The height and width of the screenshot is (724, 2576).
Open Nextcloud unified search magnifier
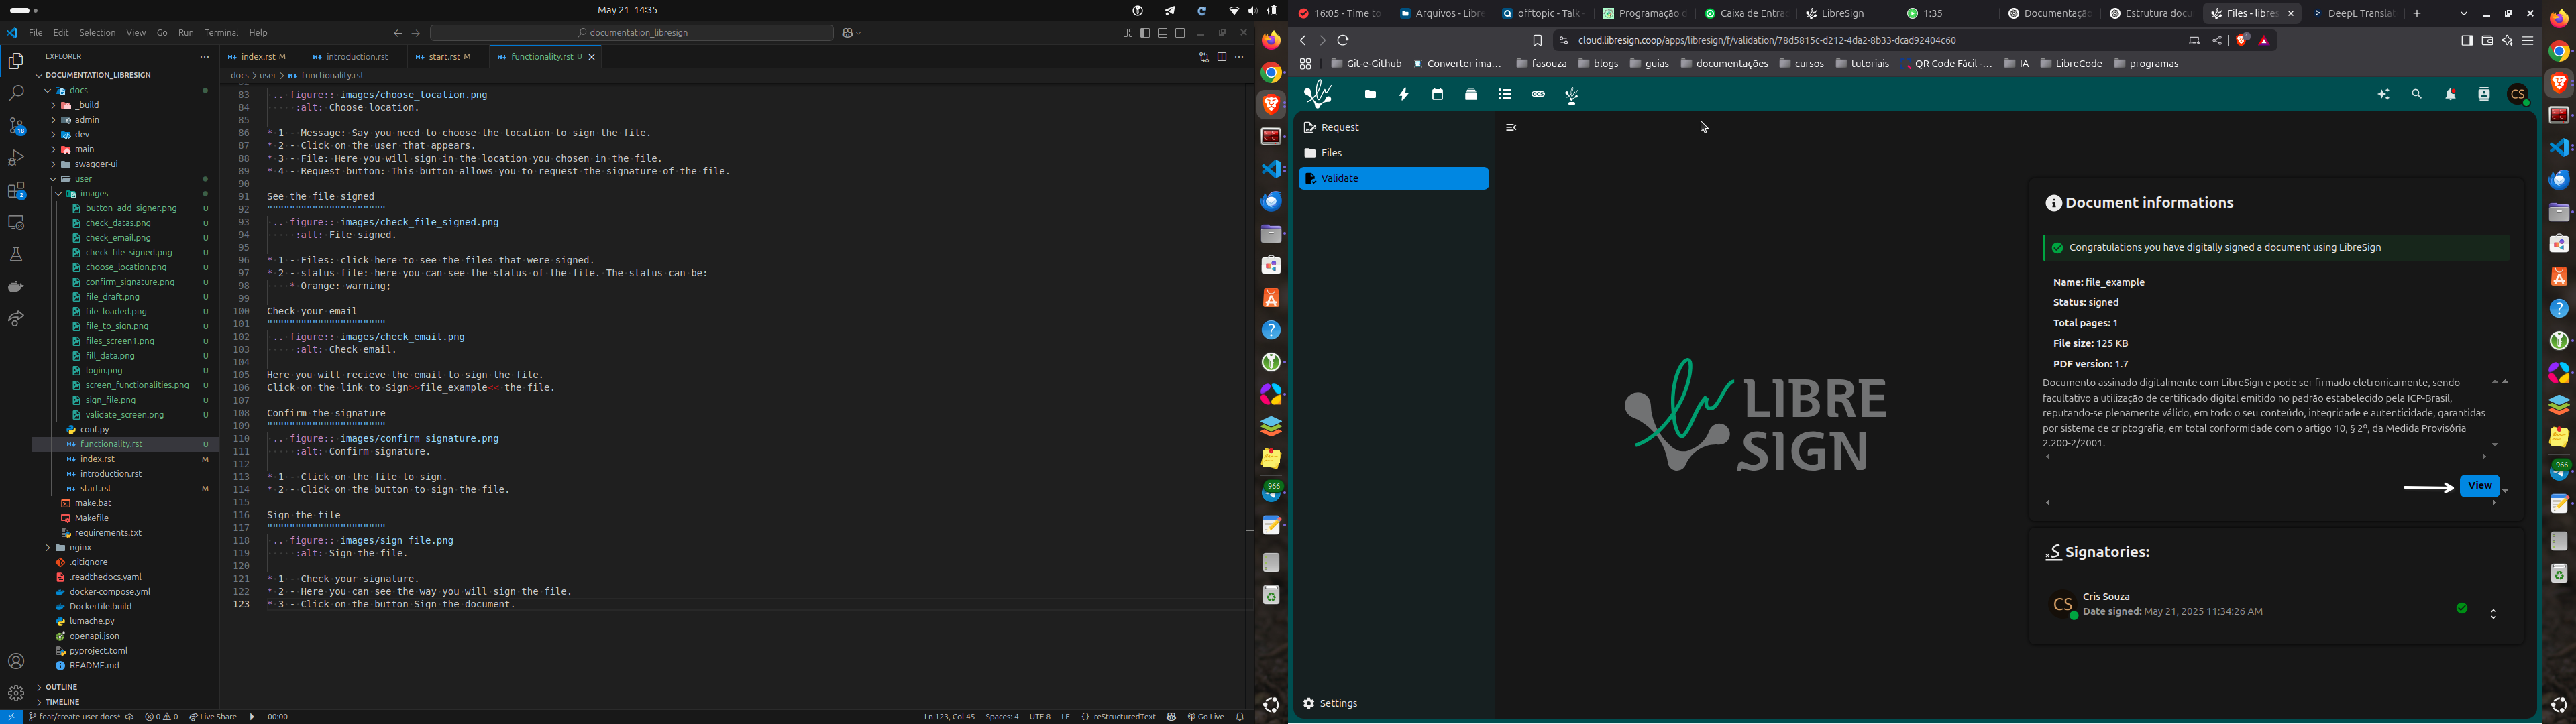point(2417,95)
